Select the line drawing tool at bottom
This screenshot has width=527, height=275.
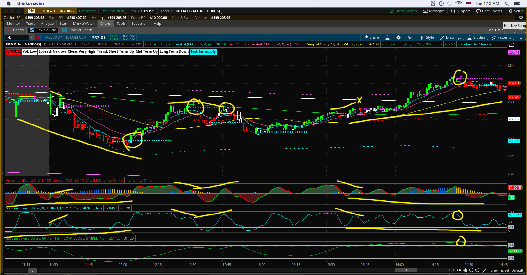484,270
